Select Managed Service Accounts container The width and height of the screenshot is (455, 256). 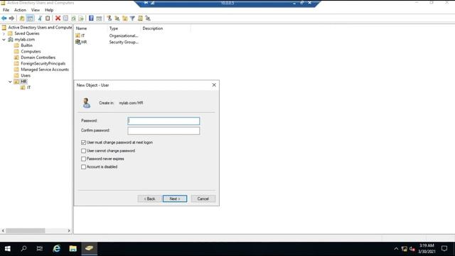pyautogui.click(x=45, y=70)
